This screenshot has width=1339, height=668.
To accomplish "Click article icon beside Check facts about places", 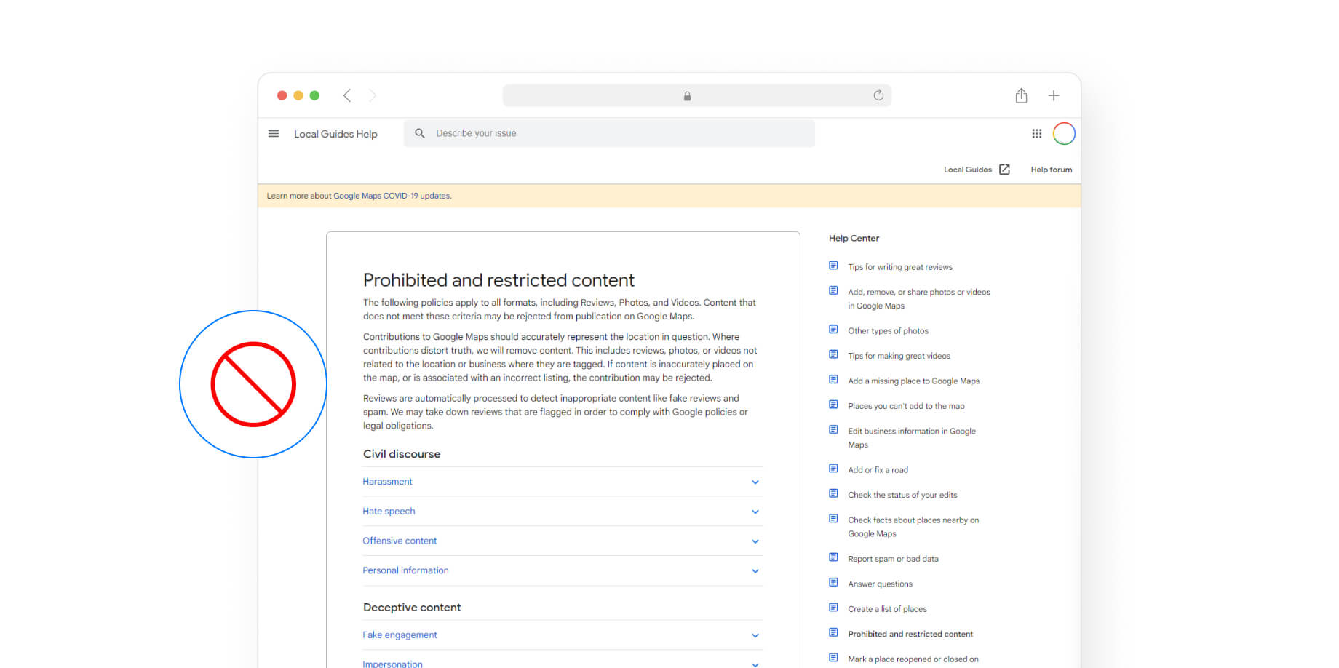I will pyautogui.click(x=833, y=519).
